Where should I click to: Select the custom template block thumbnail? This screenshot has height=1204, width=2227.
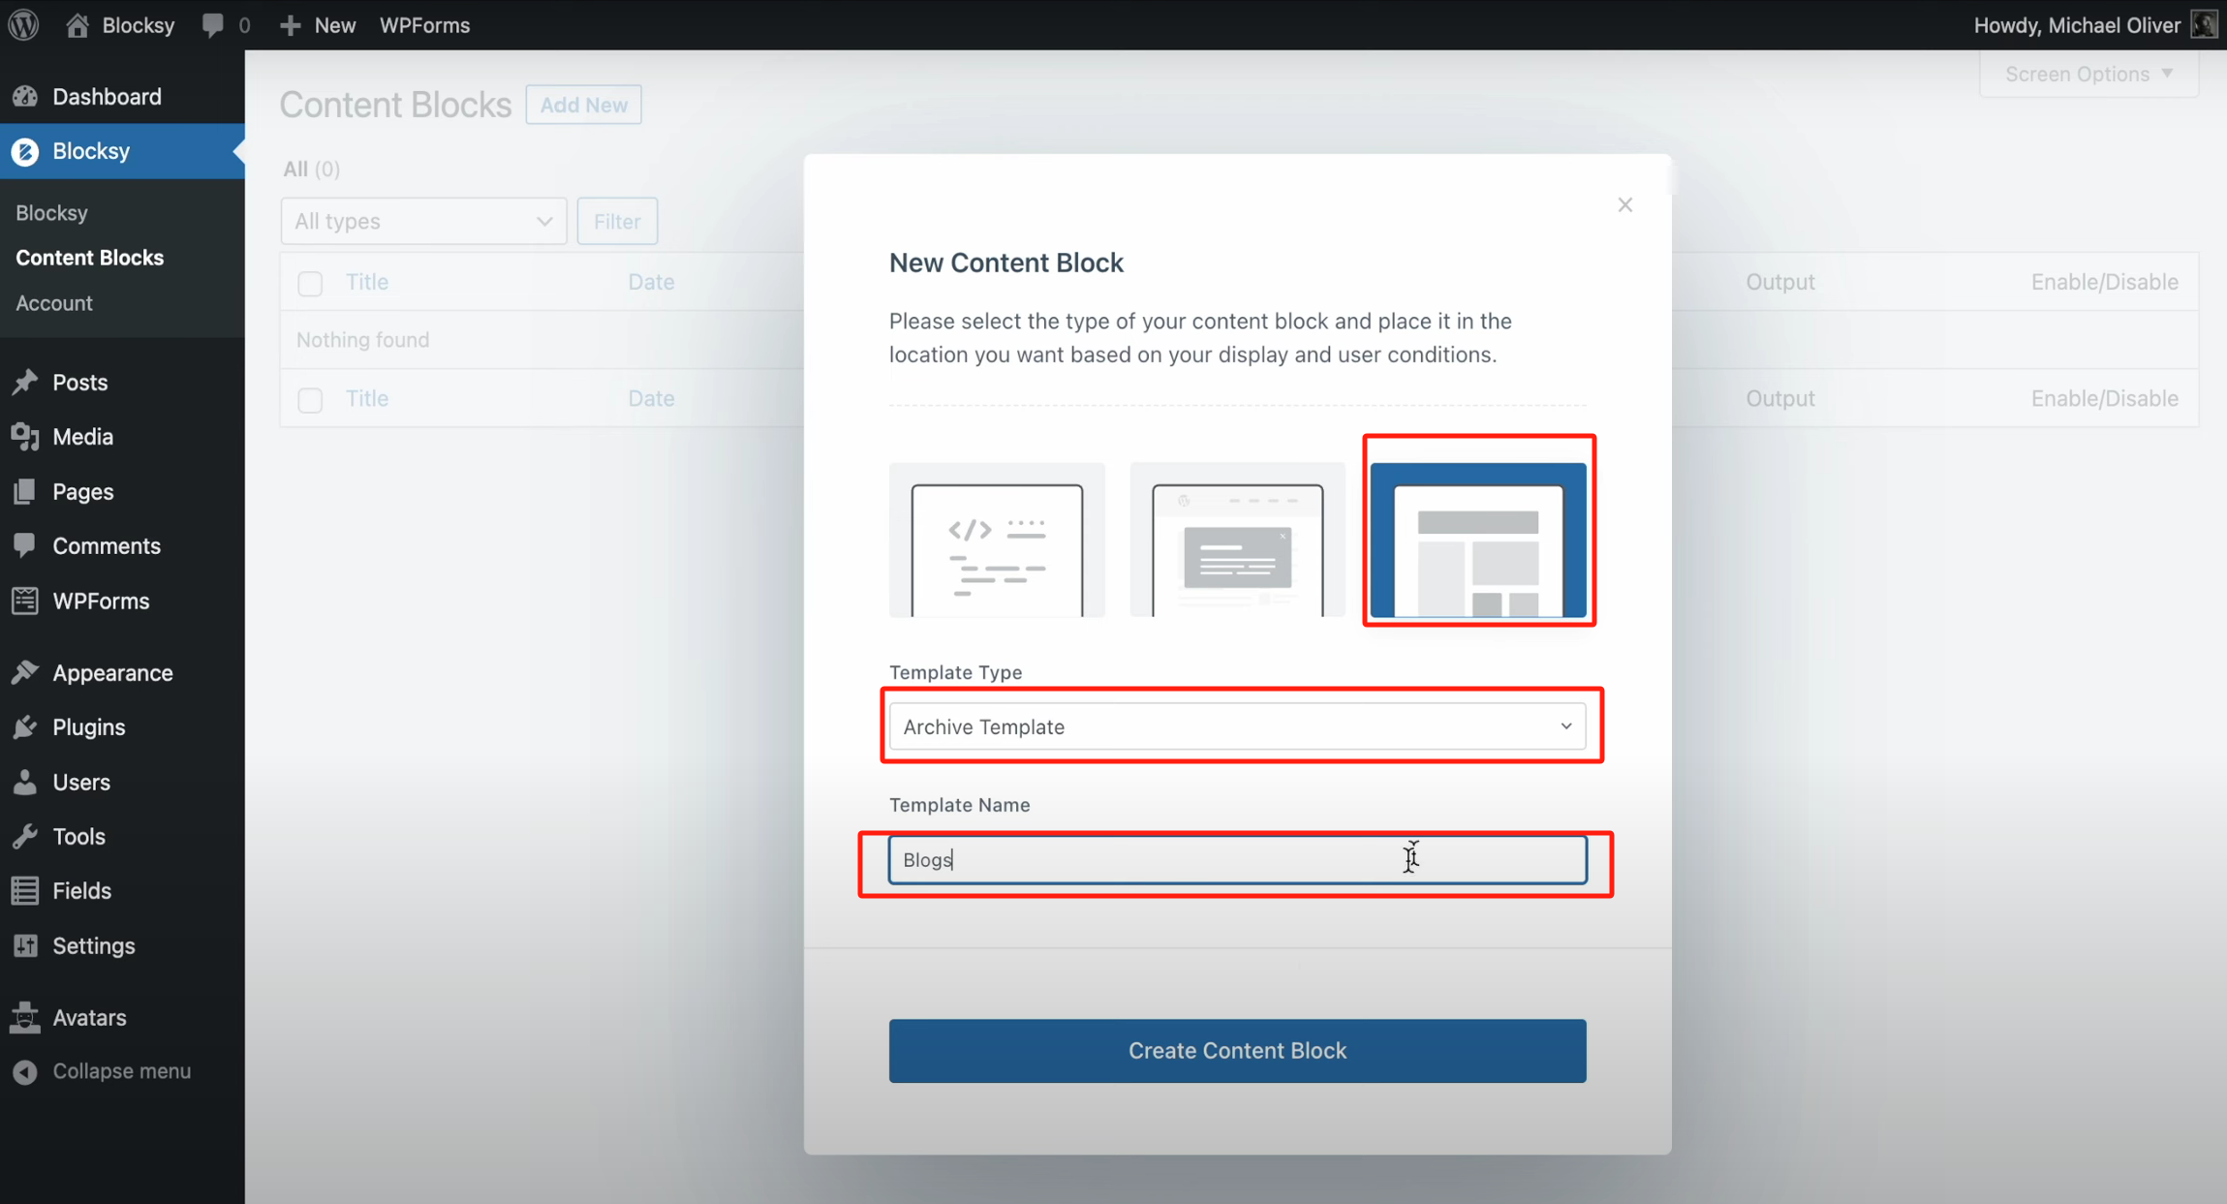pos(1477,540)
